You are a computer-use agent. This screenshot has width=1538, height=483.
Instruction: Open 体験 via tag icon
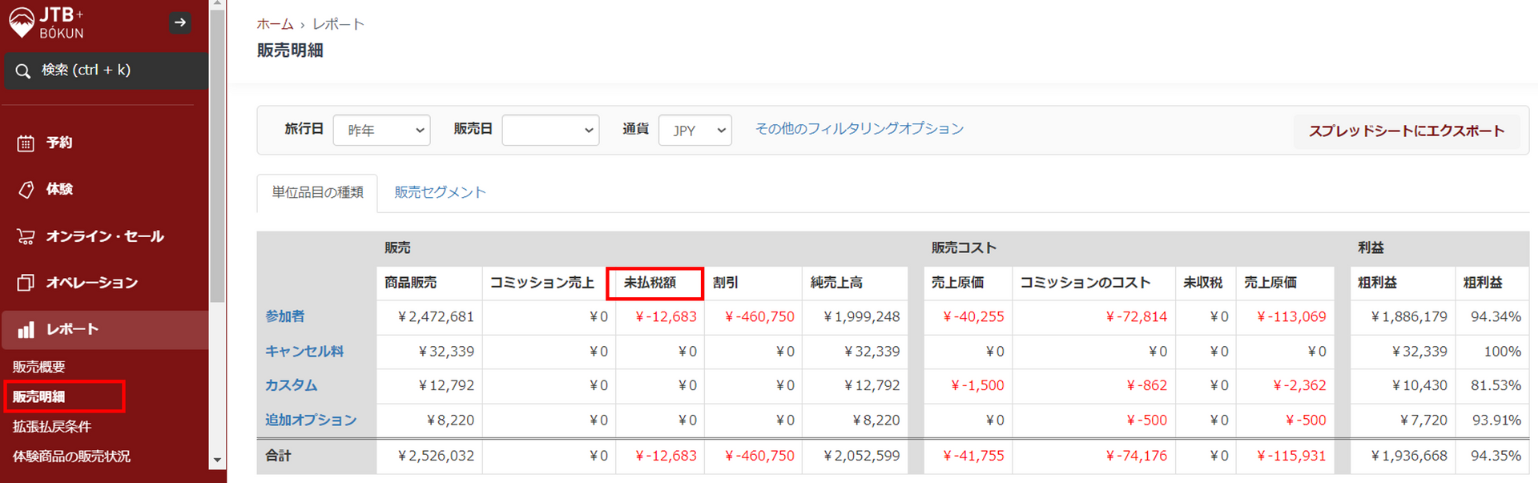[x=26, y=190]
